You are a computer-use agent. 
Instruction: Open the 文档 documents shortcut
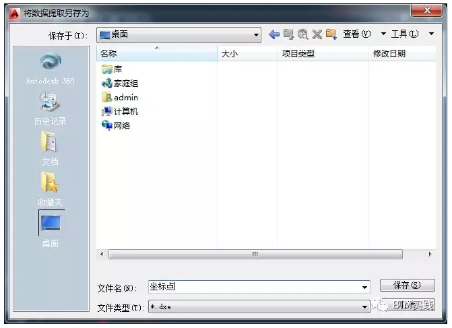point(51,149)
